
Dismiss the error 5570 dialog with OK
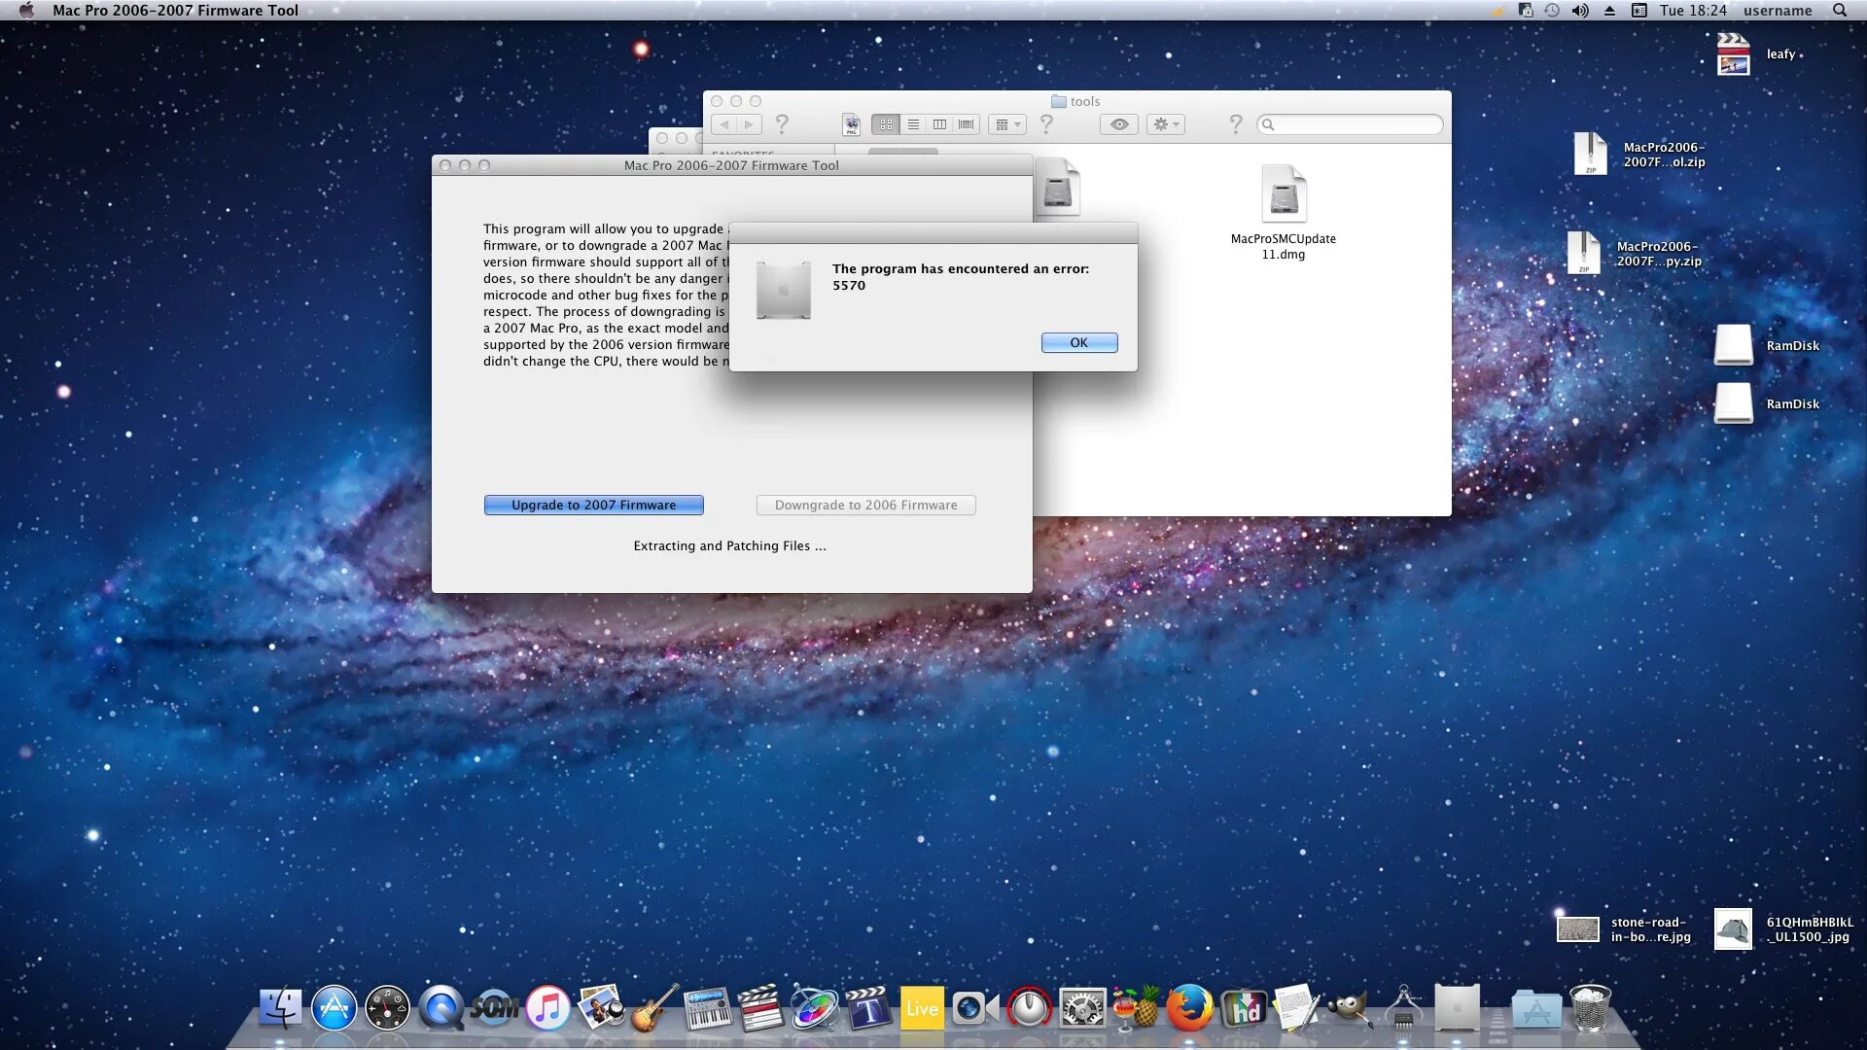point(1079,342)
